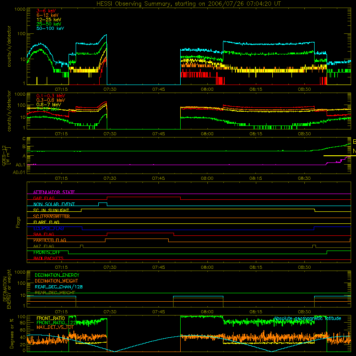Pick the NON_SOLAR_EVENT flag label
This screenshot has width=356, height=356.
pos(54,204)
